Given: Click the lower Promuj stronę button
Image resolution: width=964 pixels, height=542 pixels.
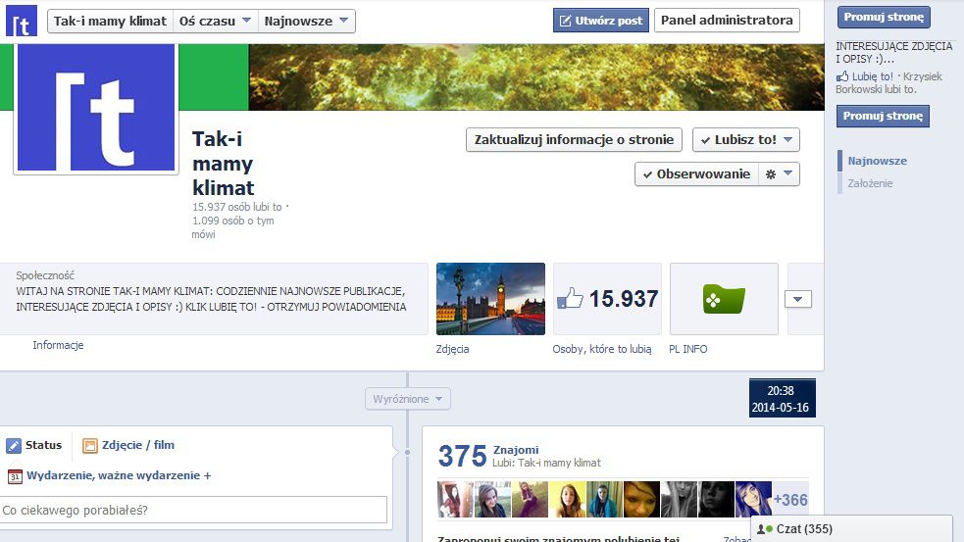Looking at the screenshot, I should [883, 116].
